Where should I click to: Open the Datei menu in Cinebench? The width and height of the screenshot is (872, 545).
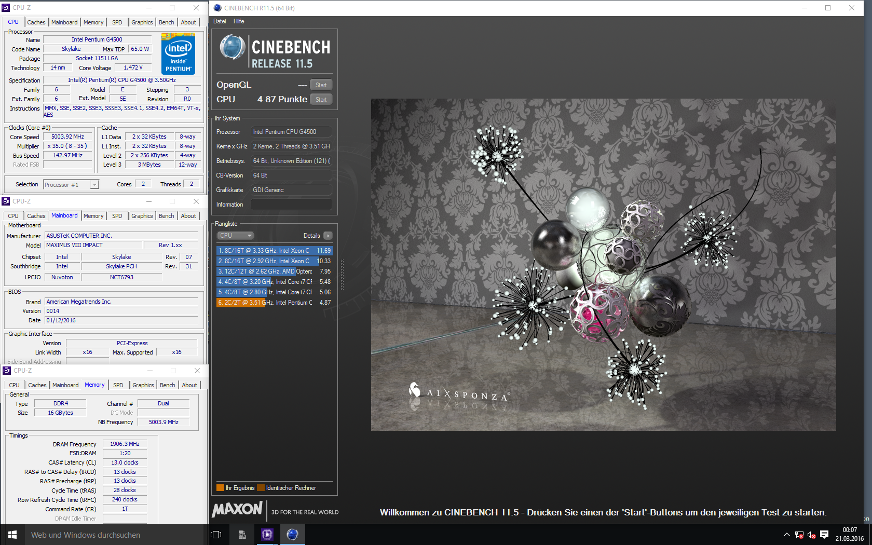(220, 21)
